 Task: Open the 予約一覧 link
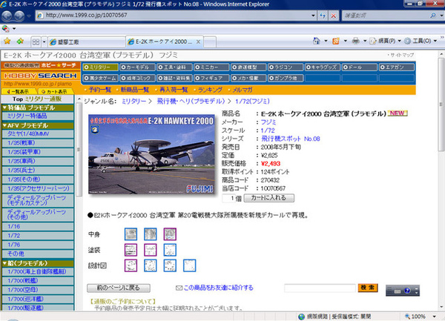99,90
